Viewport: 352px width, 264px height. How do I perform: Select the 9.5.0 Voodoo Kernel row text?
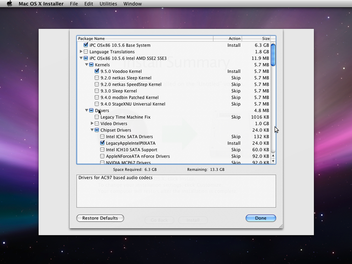pos(121,71)
